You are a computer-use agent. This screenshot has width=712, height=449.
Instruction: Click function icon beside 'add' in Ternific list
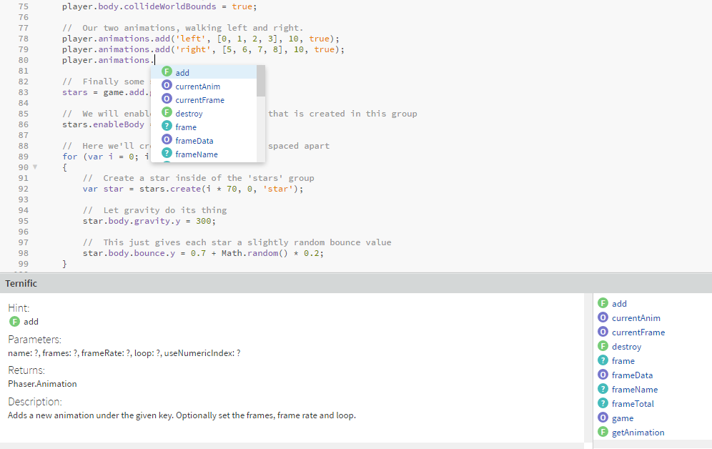point(603,303)
